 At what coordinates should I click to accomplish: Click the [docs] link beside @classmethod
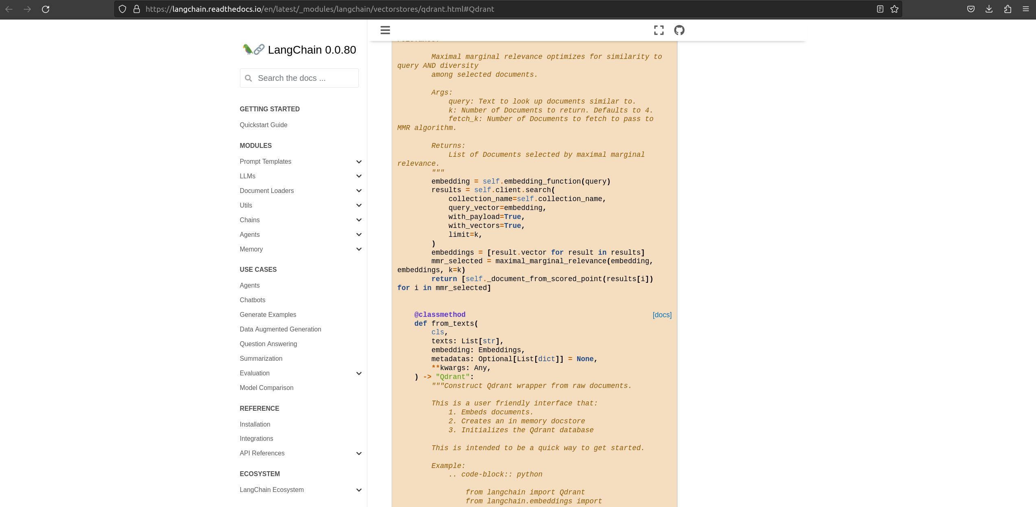pos(662,315)
